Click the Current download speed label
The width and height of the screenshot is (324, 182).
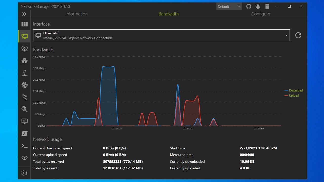tap(52, 148)
